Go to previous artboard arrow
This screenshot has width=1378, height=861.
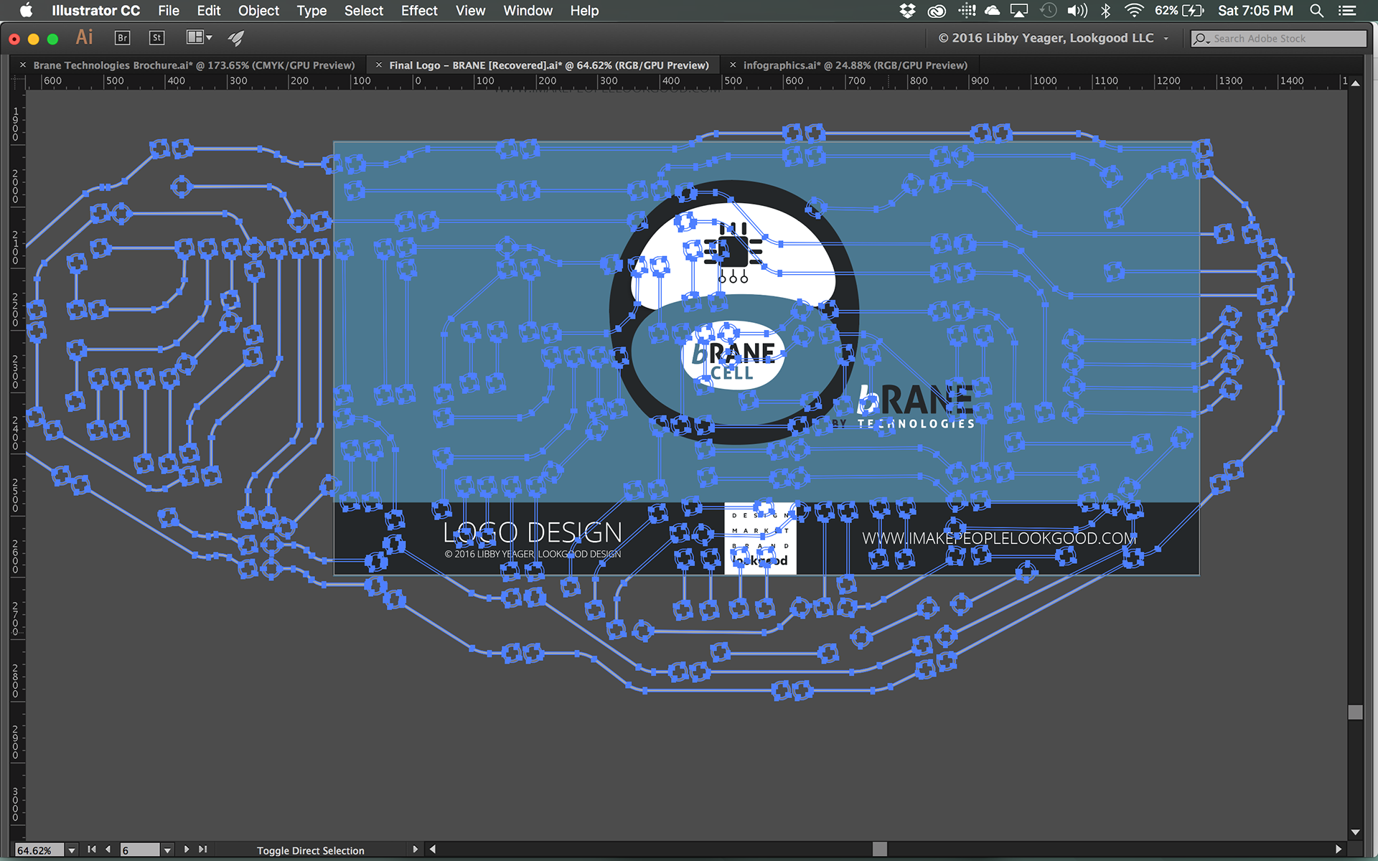click(108, 850)
